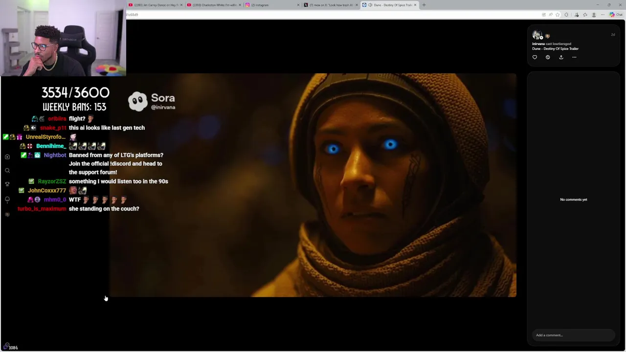The image size is (626, 352).
Task: Close the Dune - Destiny Of Spice tab
Action: (415, 5)
